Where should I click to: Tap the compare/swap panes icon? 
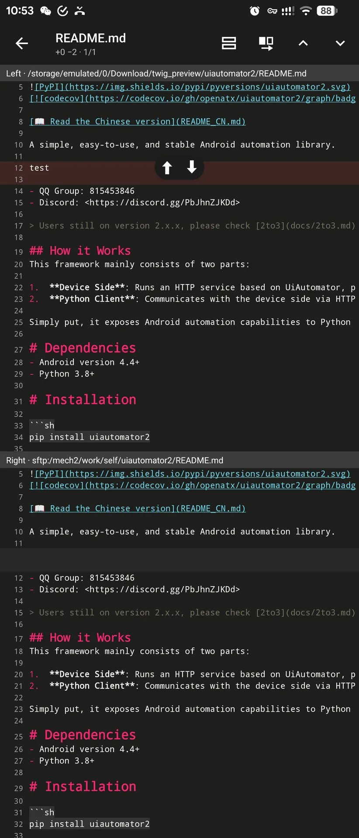pyautogui.click(x=266, y=43)
